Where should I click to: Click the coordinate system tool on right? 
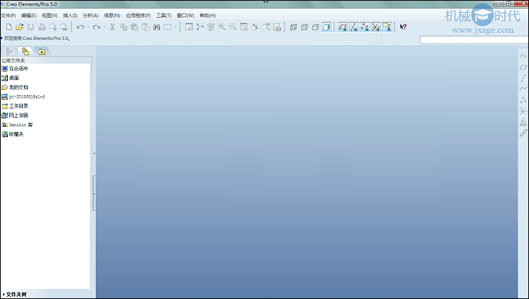523,111
